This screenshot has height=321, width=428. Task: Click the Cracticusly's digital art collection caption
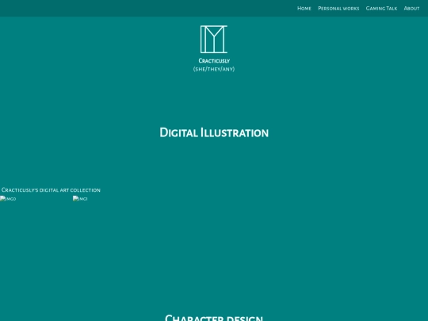(51, 190)
